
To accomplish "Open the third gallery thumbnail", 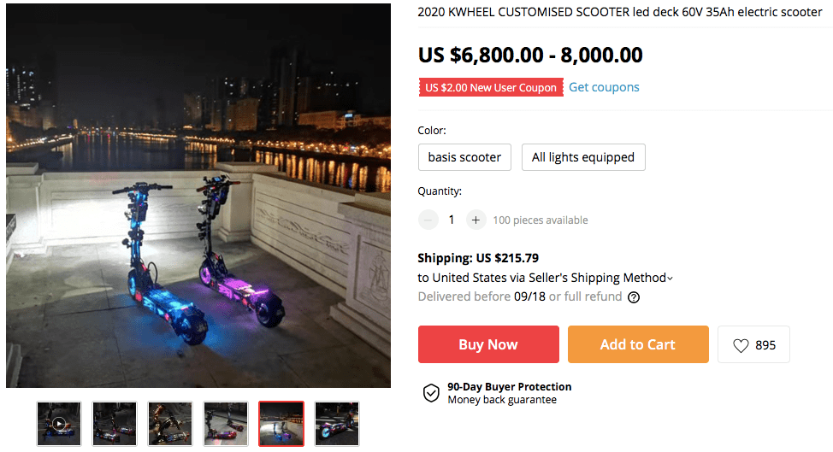I will click(170, 423).
